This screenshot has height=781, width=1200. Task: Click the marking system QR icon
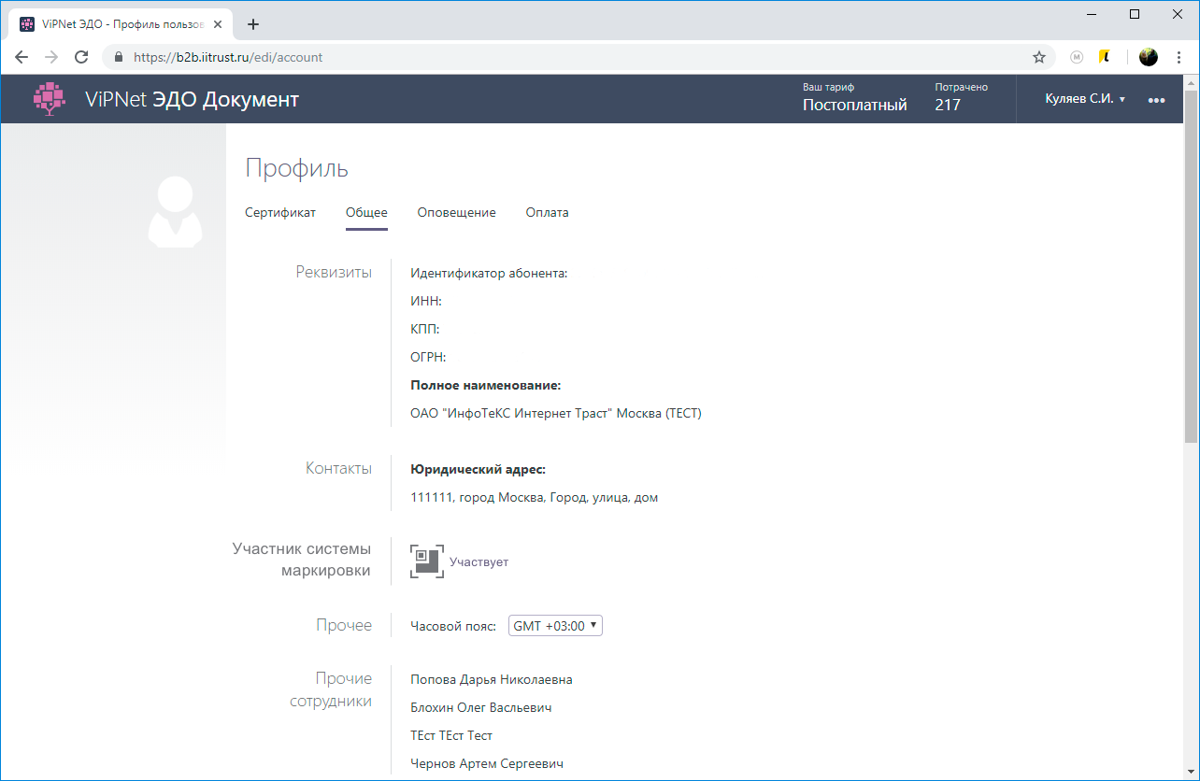click(x=427, y=561)
